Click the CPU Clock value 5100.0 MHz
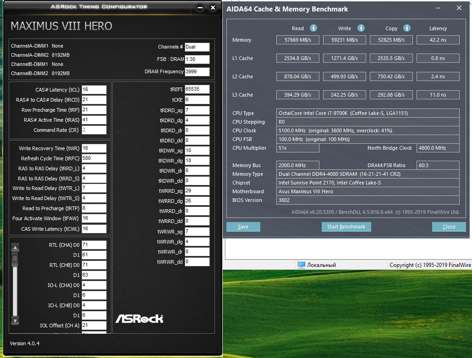Image resolution: width=472 pixels, height=358 pixels. click(368, 130)
